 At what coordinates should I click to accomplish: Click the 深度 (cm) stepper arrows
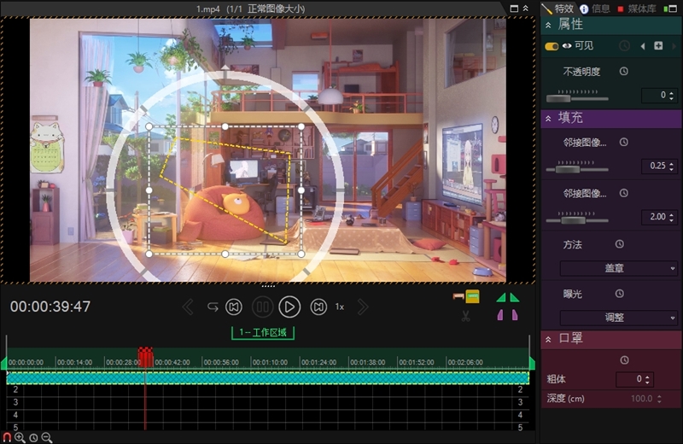pyautogui.click(x=659, y=398)
